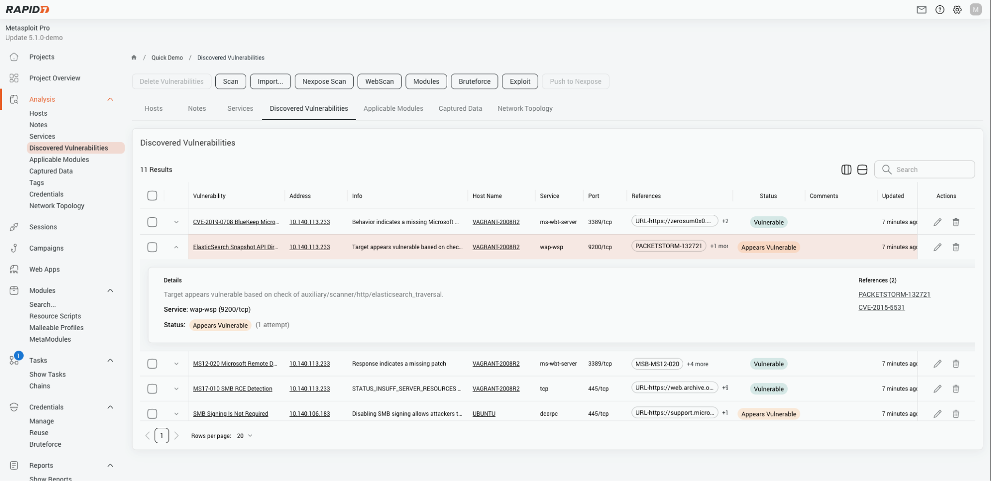
Task: Expand the MS17-010 SMB RCE row details
Action: [x=176, y=389]
